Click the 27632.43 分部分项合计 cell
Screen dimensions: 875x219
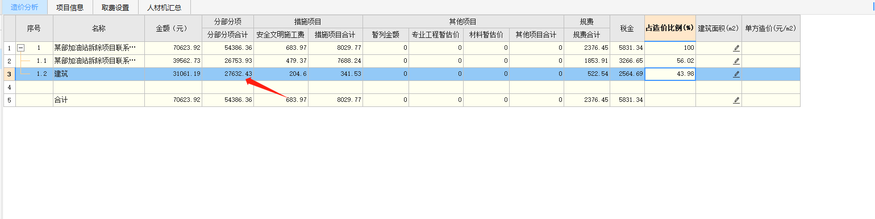coord(228,74)
